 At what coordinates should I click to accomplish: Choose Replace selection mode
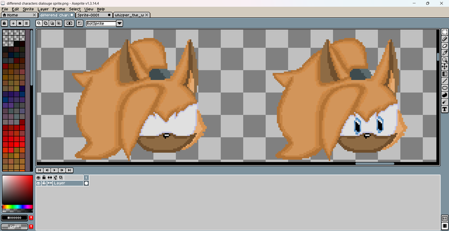coord(39,23)
